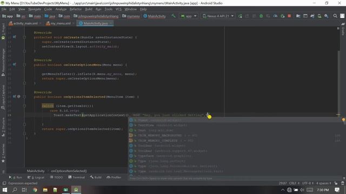Run the app with the green run icon
The image size is (346, 194).
[240, 16]
